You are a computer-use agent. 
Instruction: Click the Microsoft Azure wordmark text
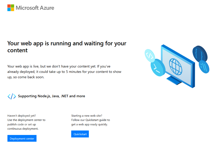pos(35,8)
